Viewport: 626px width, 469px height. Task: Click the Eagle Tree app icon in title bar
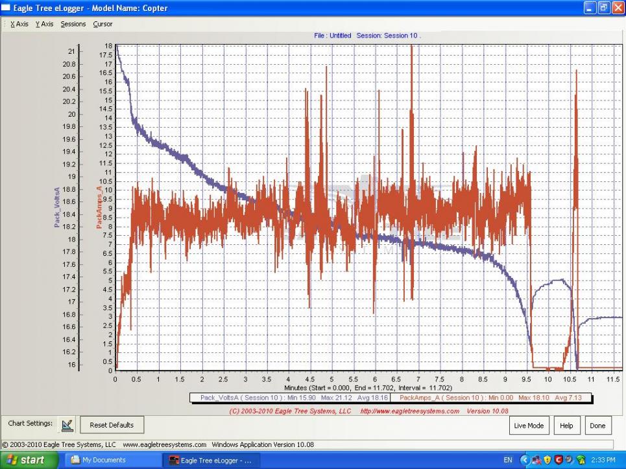click(x=6, y=8)
